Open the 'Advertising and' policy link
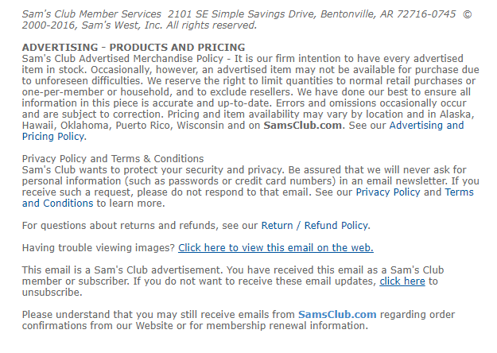 click(x=426, y=126)
